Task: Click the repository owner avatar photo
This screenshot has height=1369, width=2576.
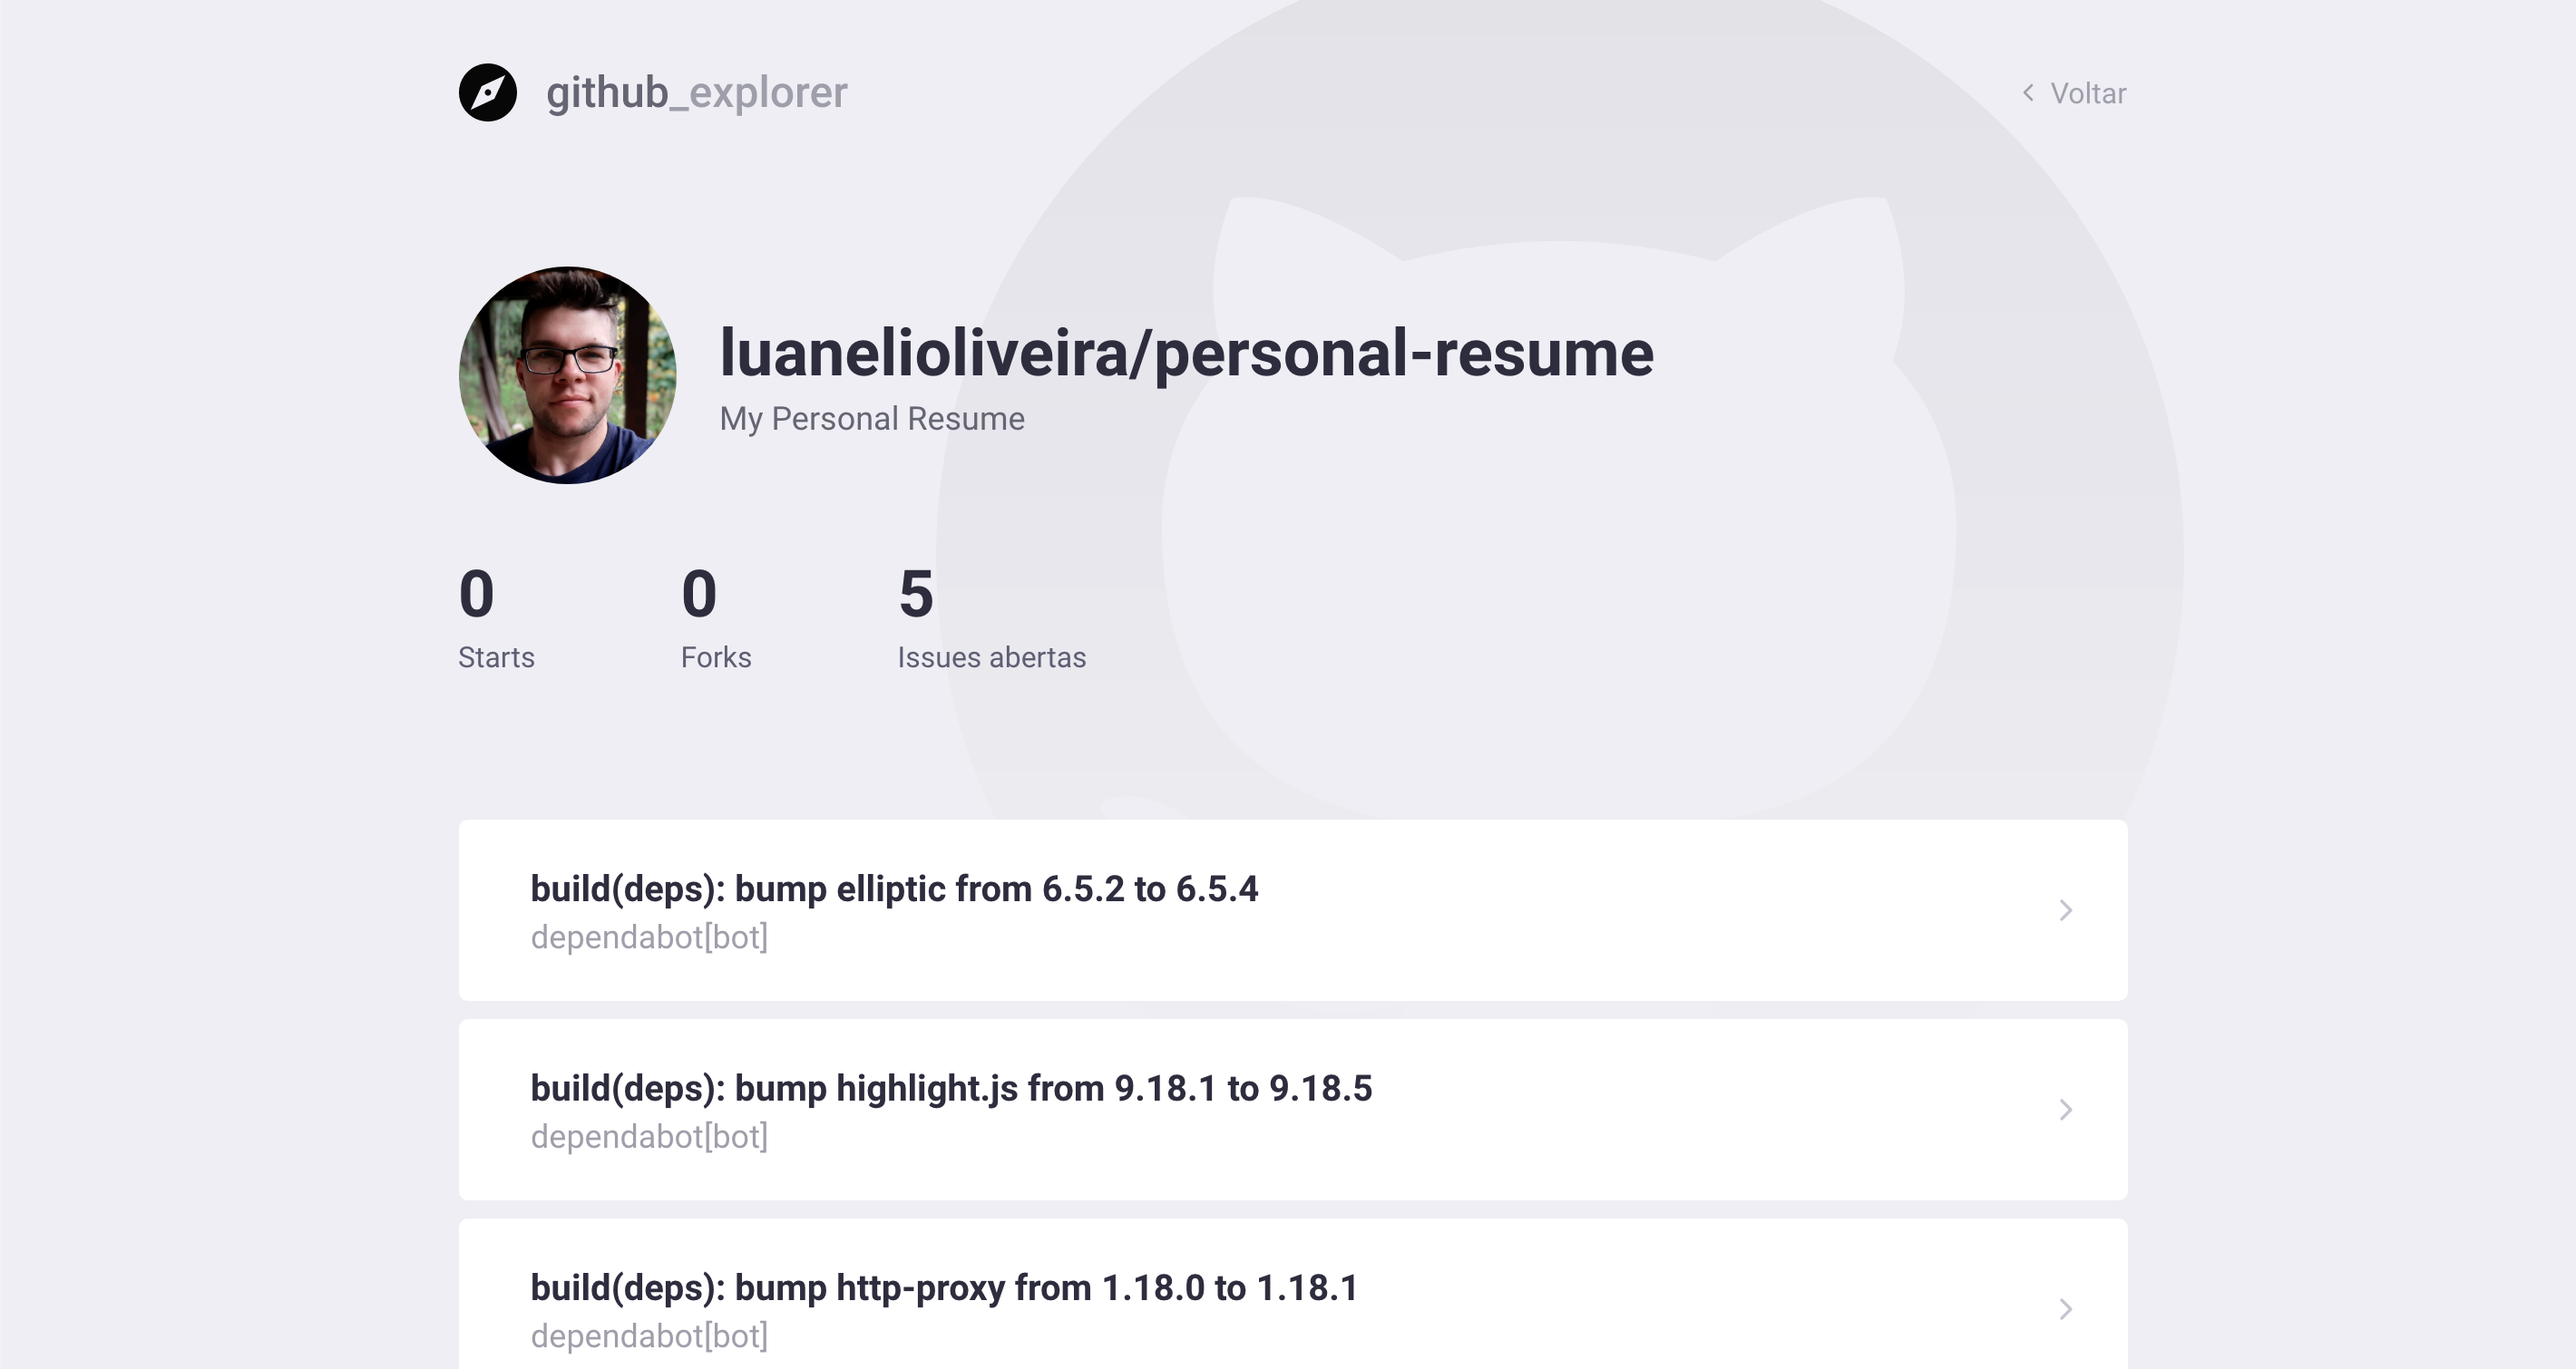Action: (567, 374)
